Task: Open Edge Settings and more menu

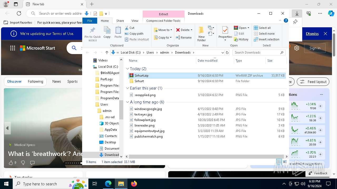Action: click(x=320, y=13)
